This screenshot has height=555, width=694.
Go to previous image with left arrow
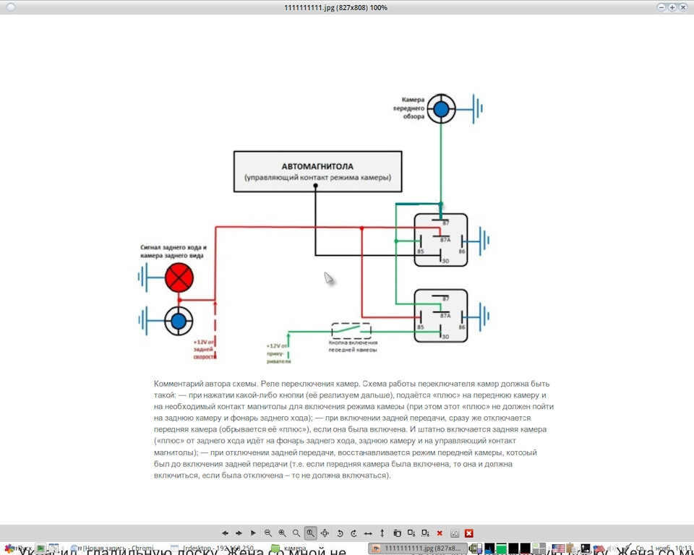click(225, 533)
